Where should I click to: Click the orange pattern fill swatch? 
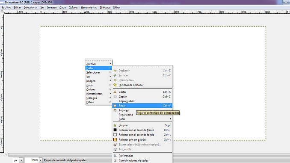coord(115,139)
